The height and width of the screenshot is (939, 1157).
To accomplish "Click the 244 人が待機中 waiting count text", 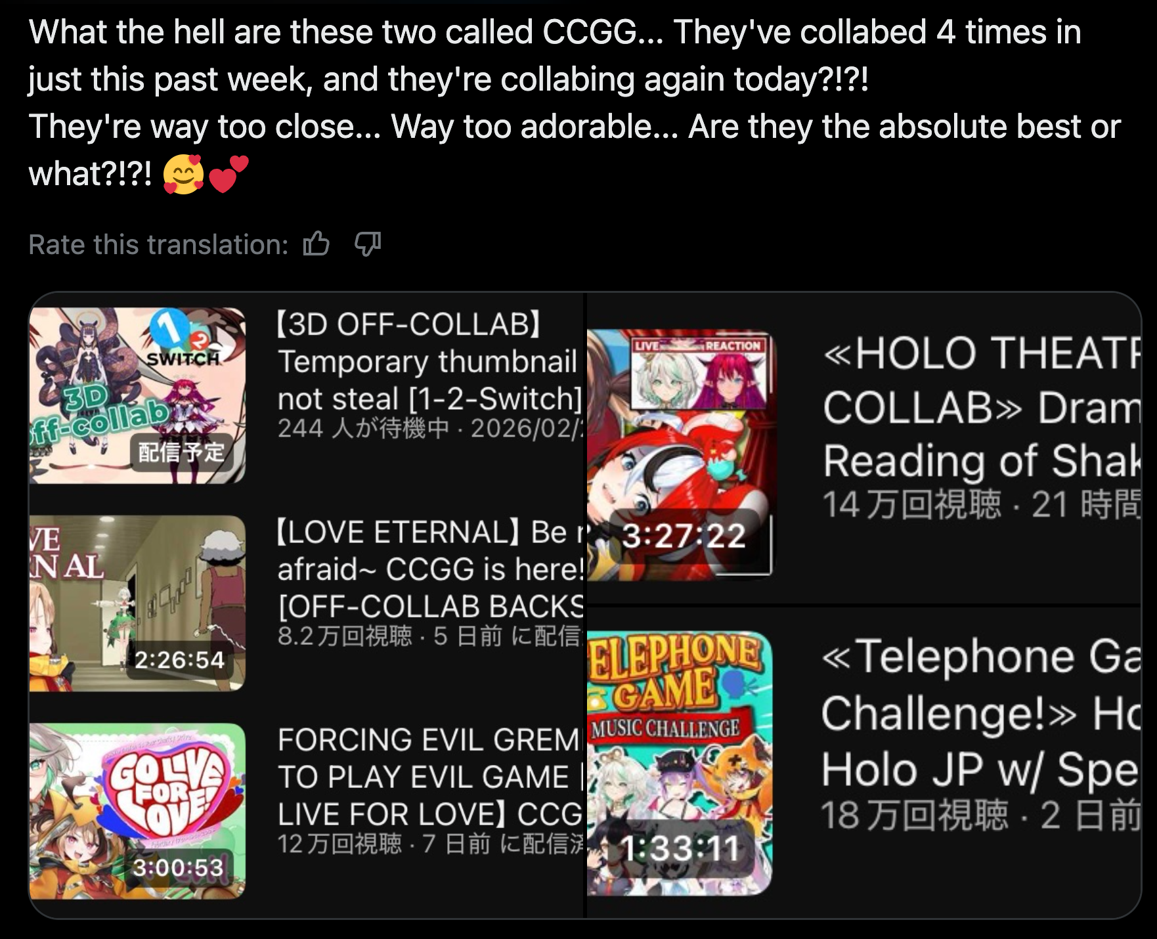I will (363, 429).
